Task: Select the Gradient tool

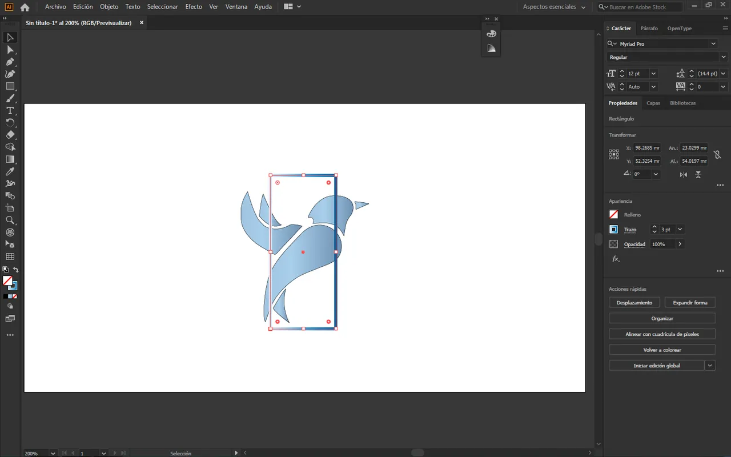Action: pyautogui.click(x=10, y=159)
